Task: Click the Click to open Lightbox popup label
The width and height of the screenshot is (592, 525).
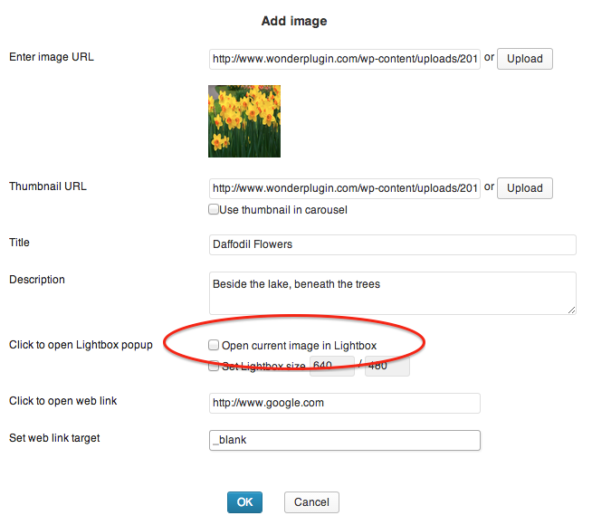Action: [81, 345]
